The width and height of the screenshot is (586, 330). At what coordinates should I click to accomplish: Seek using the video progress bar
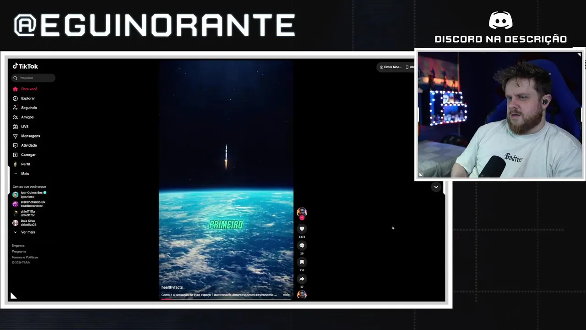pos(226,299)
